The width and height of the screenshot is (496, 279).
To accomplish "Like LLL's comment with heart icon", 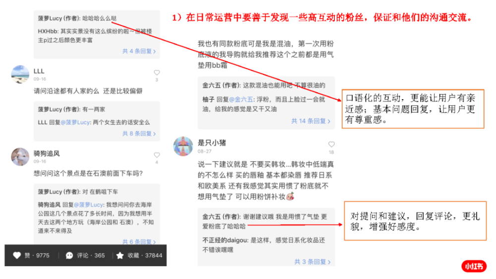I will click(157, 73).
